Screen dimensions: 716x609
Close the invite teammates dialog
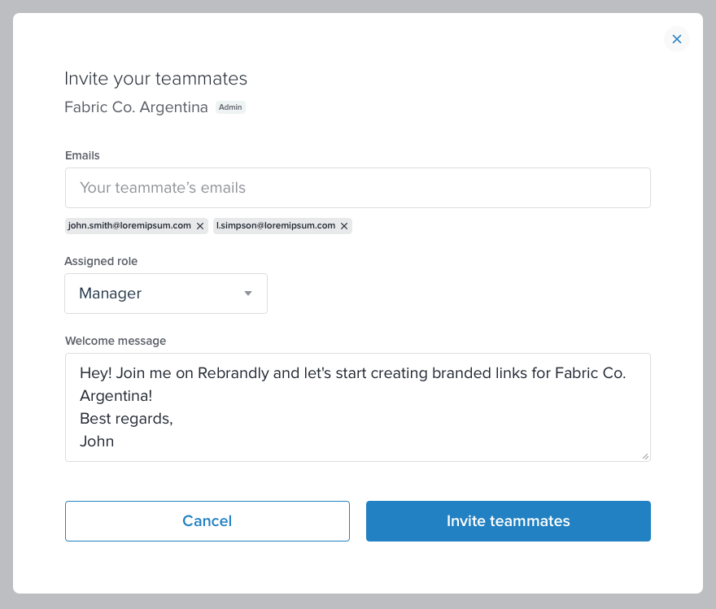[x=676, y=39]
